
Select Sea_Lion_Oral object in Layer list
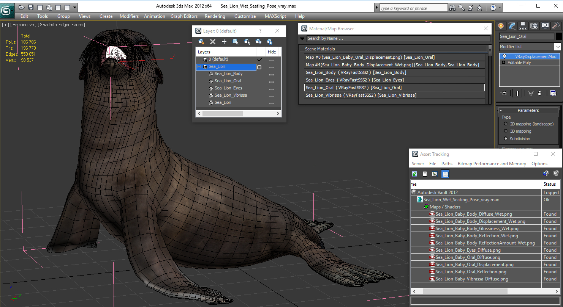(228, 81)
